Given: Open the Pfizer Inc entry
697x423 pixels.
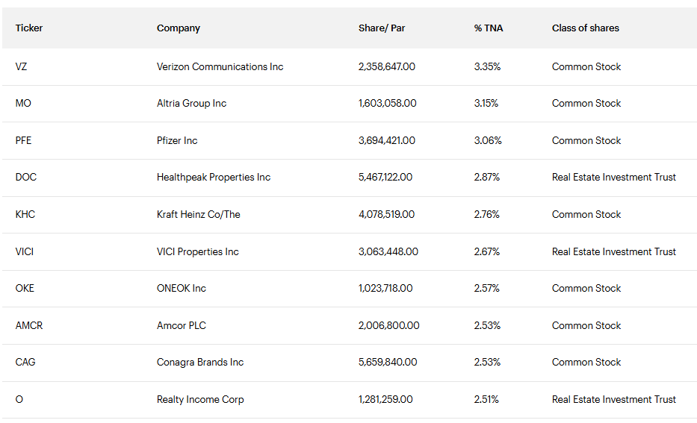Looking at the screenshot, I should tap(177, 140).
